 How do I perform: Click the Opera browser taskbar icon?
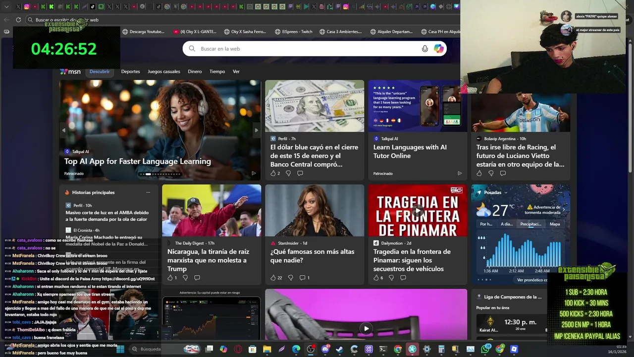pos(238,349)
